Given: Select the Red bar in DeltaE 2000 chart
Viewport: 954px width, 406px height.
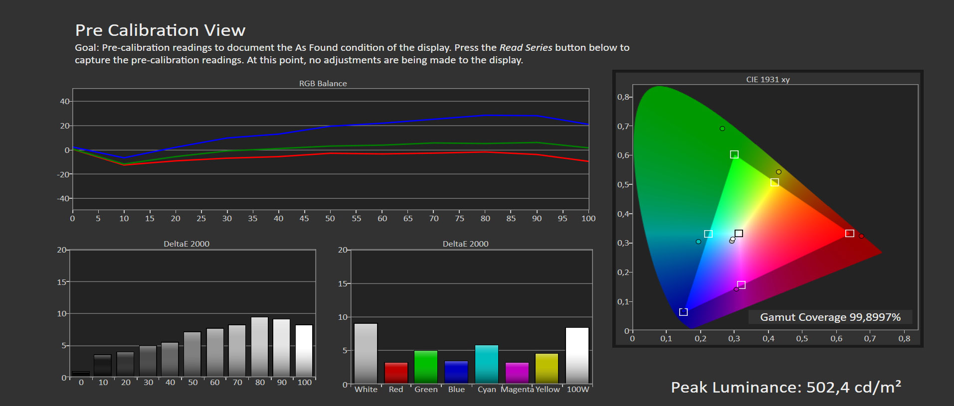Looking at the screenshot, I should pyautogui.click(x=396, y=373).
